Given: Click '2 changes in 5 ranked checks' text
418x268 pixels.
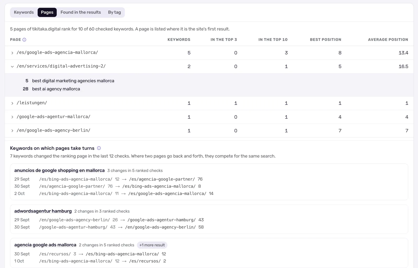Looking at the screenshot, I should 107,245.
